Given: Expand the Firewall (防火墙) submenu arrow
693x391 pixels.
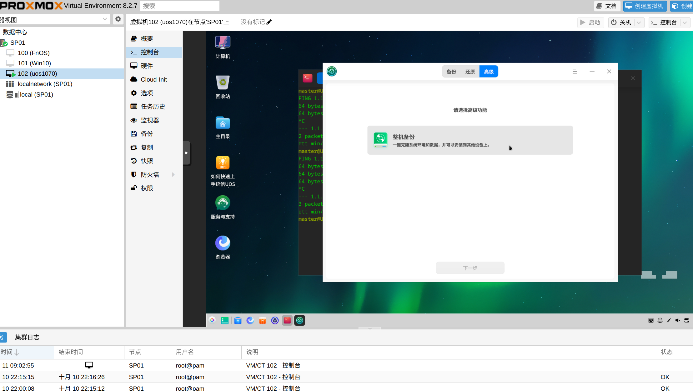Looking at the screenshot, I should pos(173,174).
